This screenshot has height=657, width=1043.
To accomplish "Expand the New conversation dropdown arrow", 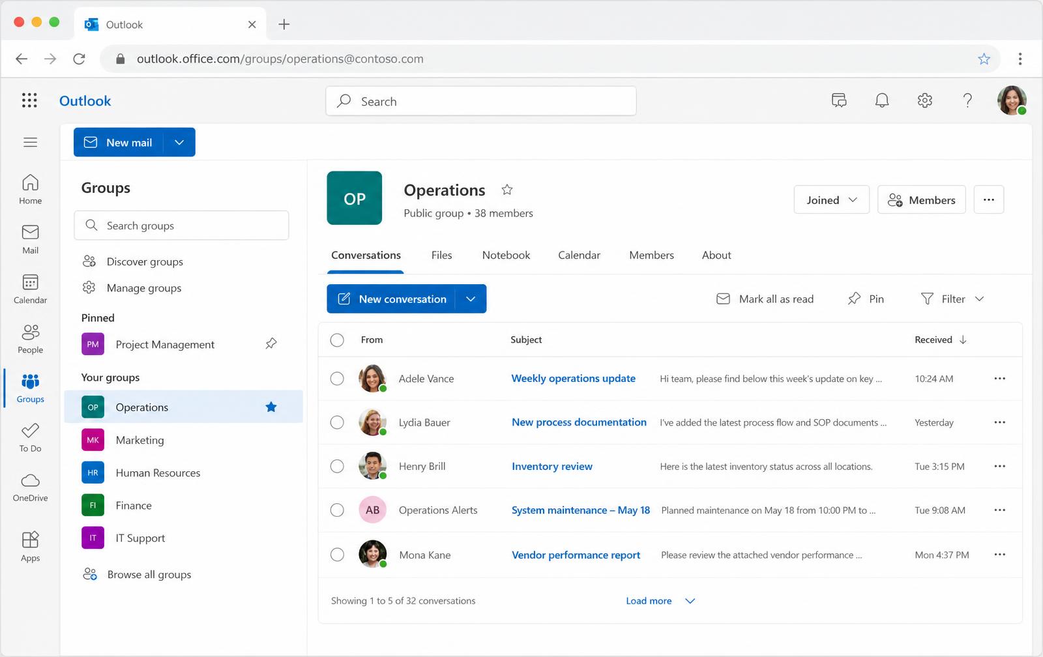I will coord(471,299).
